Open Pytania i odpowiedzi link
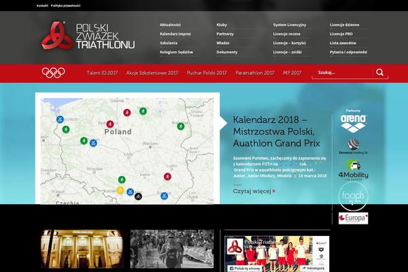Screen dimensions: 408x272 click(x=348, y=52)
